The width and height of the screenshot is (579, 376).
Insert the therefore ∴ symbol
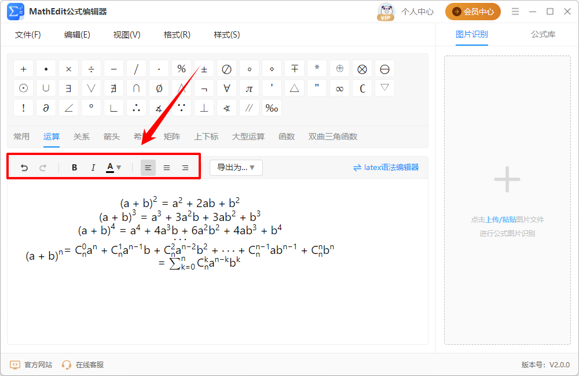coord(136,108)
